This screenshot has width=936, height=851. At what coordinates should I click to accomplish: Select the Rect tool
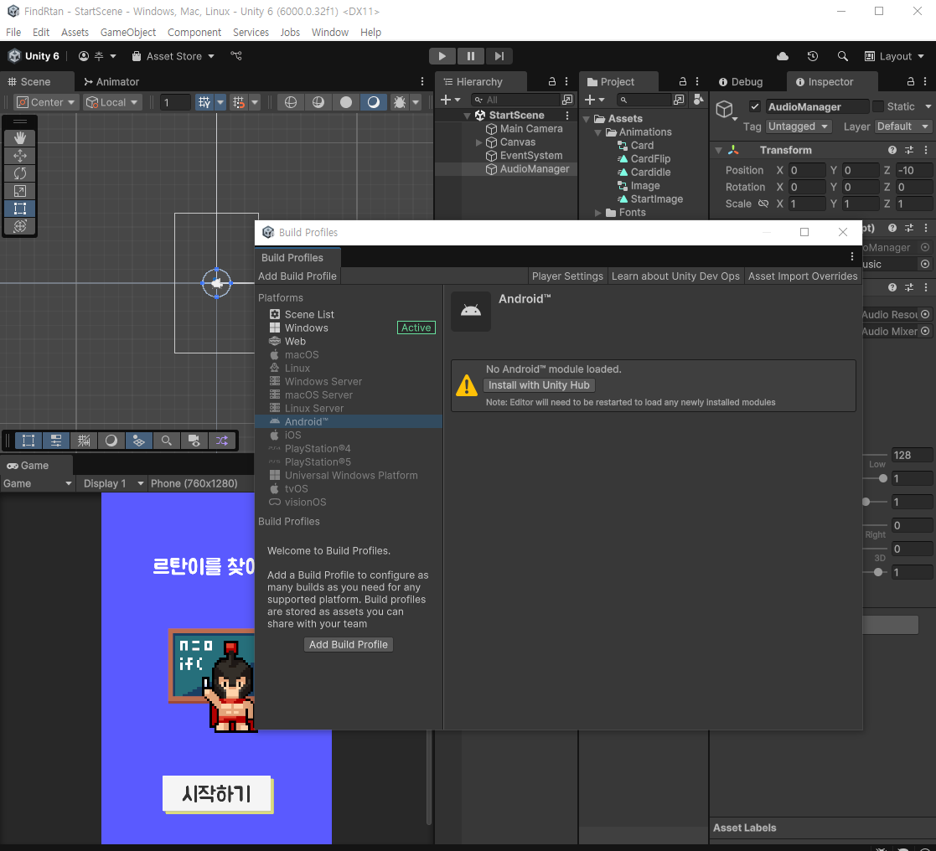click(x=20, y=209)
